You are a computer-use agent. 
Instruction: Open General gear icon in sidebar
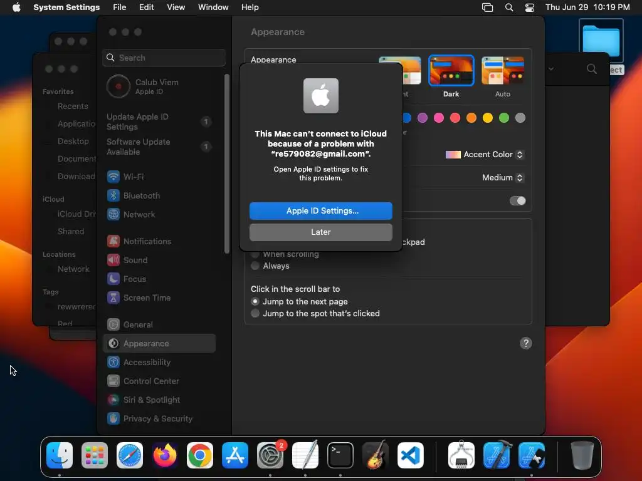[x=113, y=325]
